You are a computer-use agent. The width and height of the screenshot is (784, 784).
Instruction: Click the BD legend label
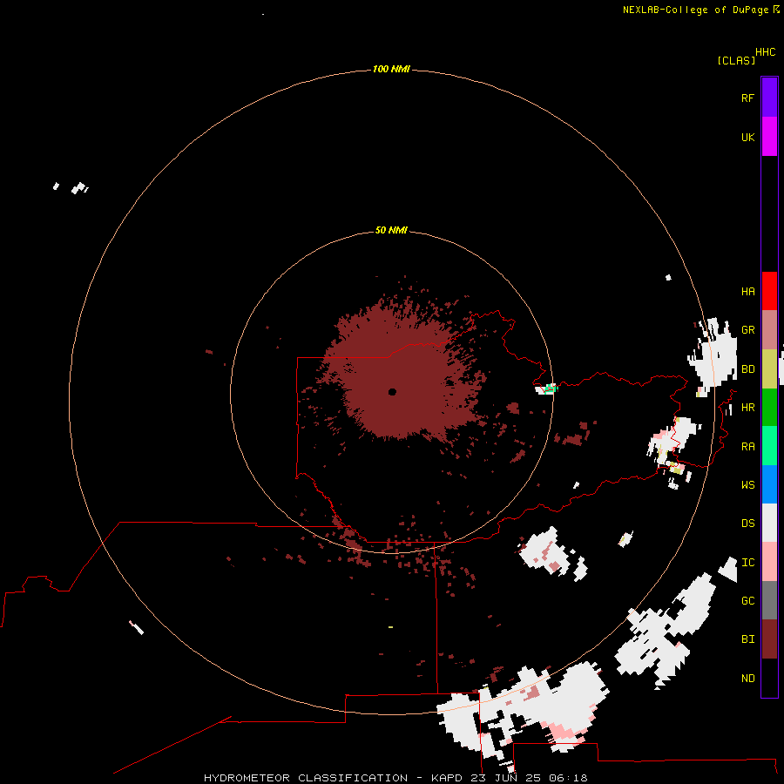click(747, 369)
